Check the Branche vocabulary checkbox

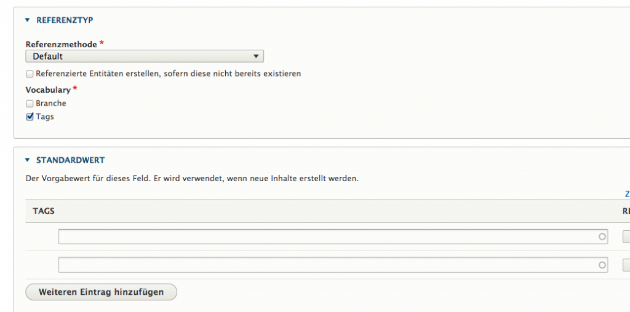coord(30,104)
